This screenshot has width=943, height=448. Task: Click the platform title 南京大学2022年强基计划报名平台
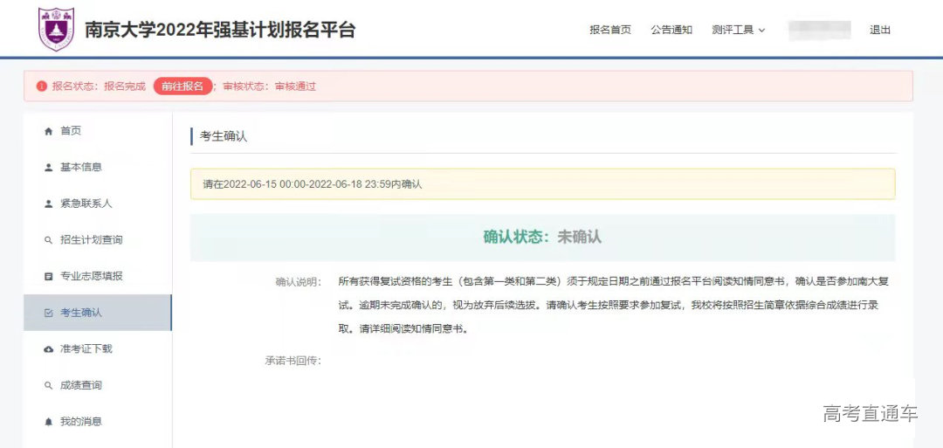(220, 30)
